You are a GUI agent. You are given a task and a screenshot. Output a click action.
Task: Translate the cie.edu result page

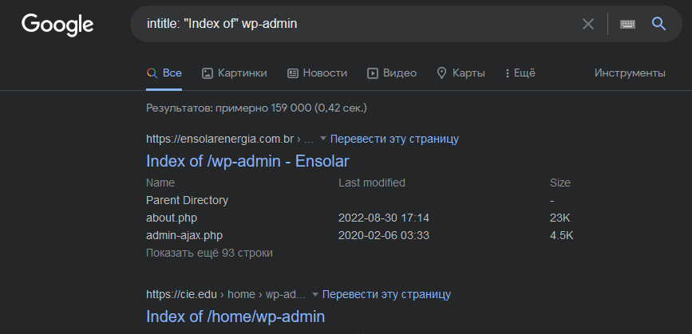[386, 294]
